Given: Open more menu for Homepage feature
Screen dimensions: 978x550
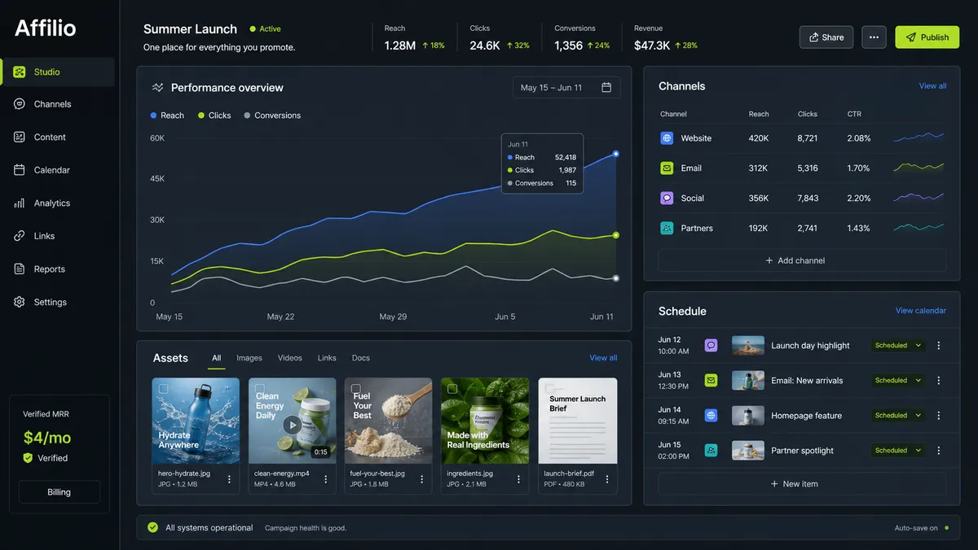Looking at the screenshot, I should point(938,416).
